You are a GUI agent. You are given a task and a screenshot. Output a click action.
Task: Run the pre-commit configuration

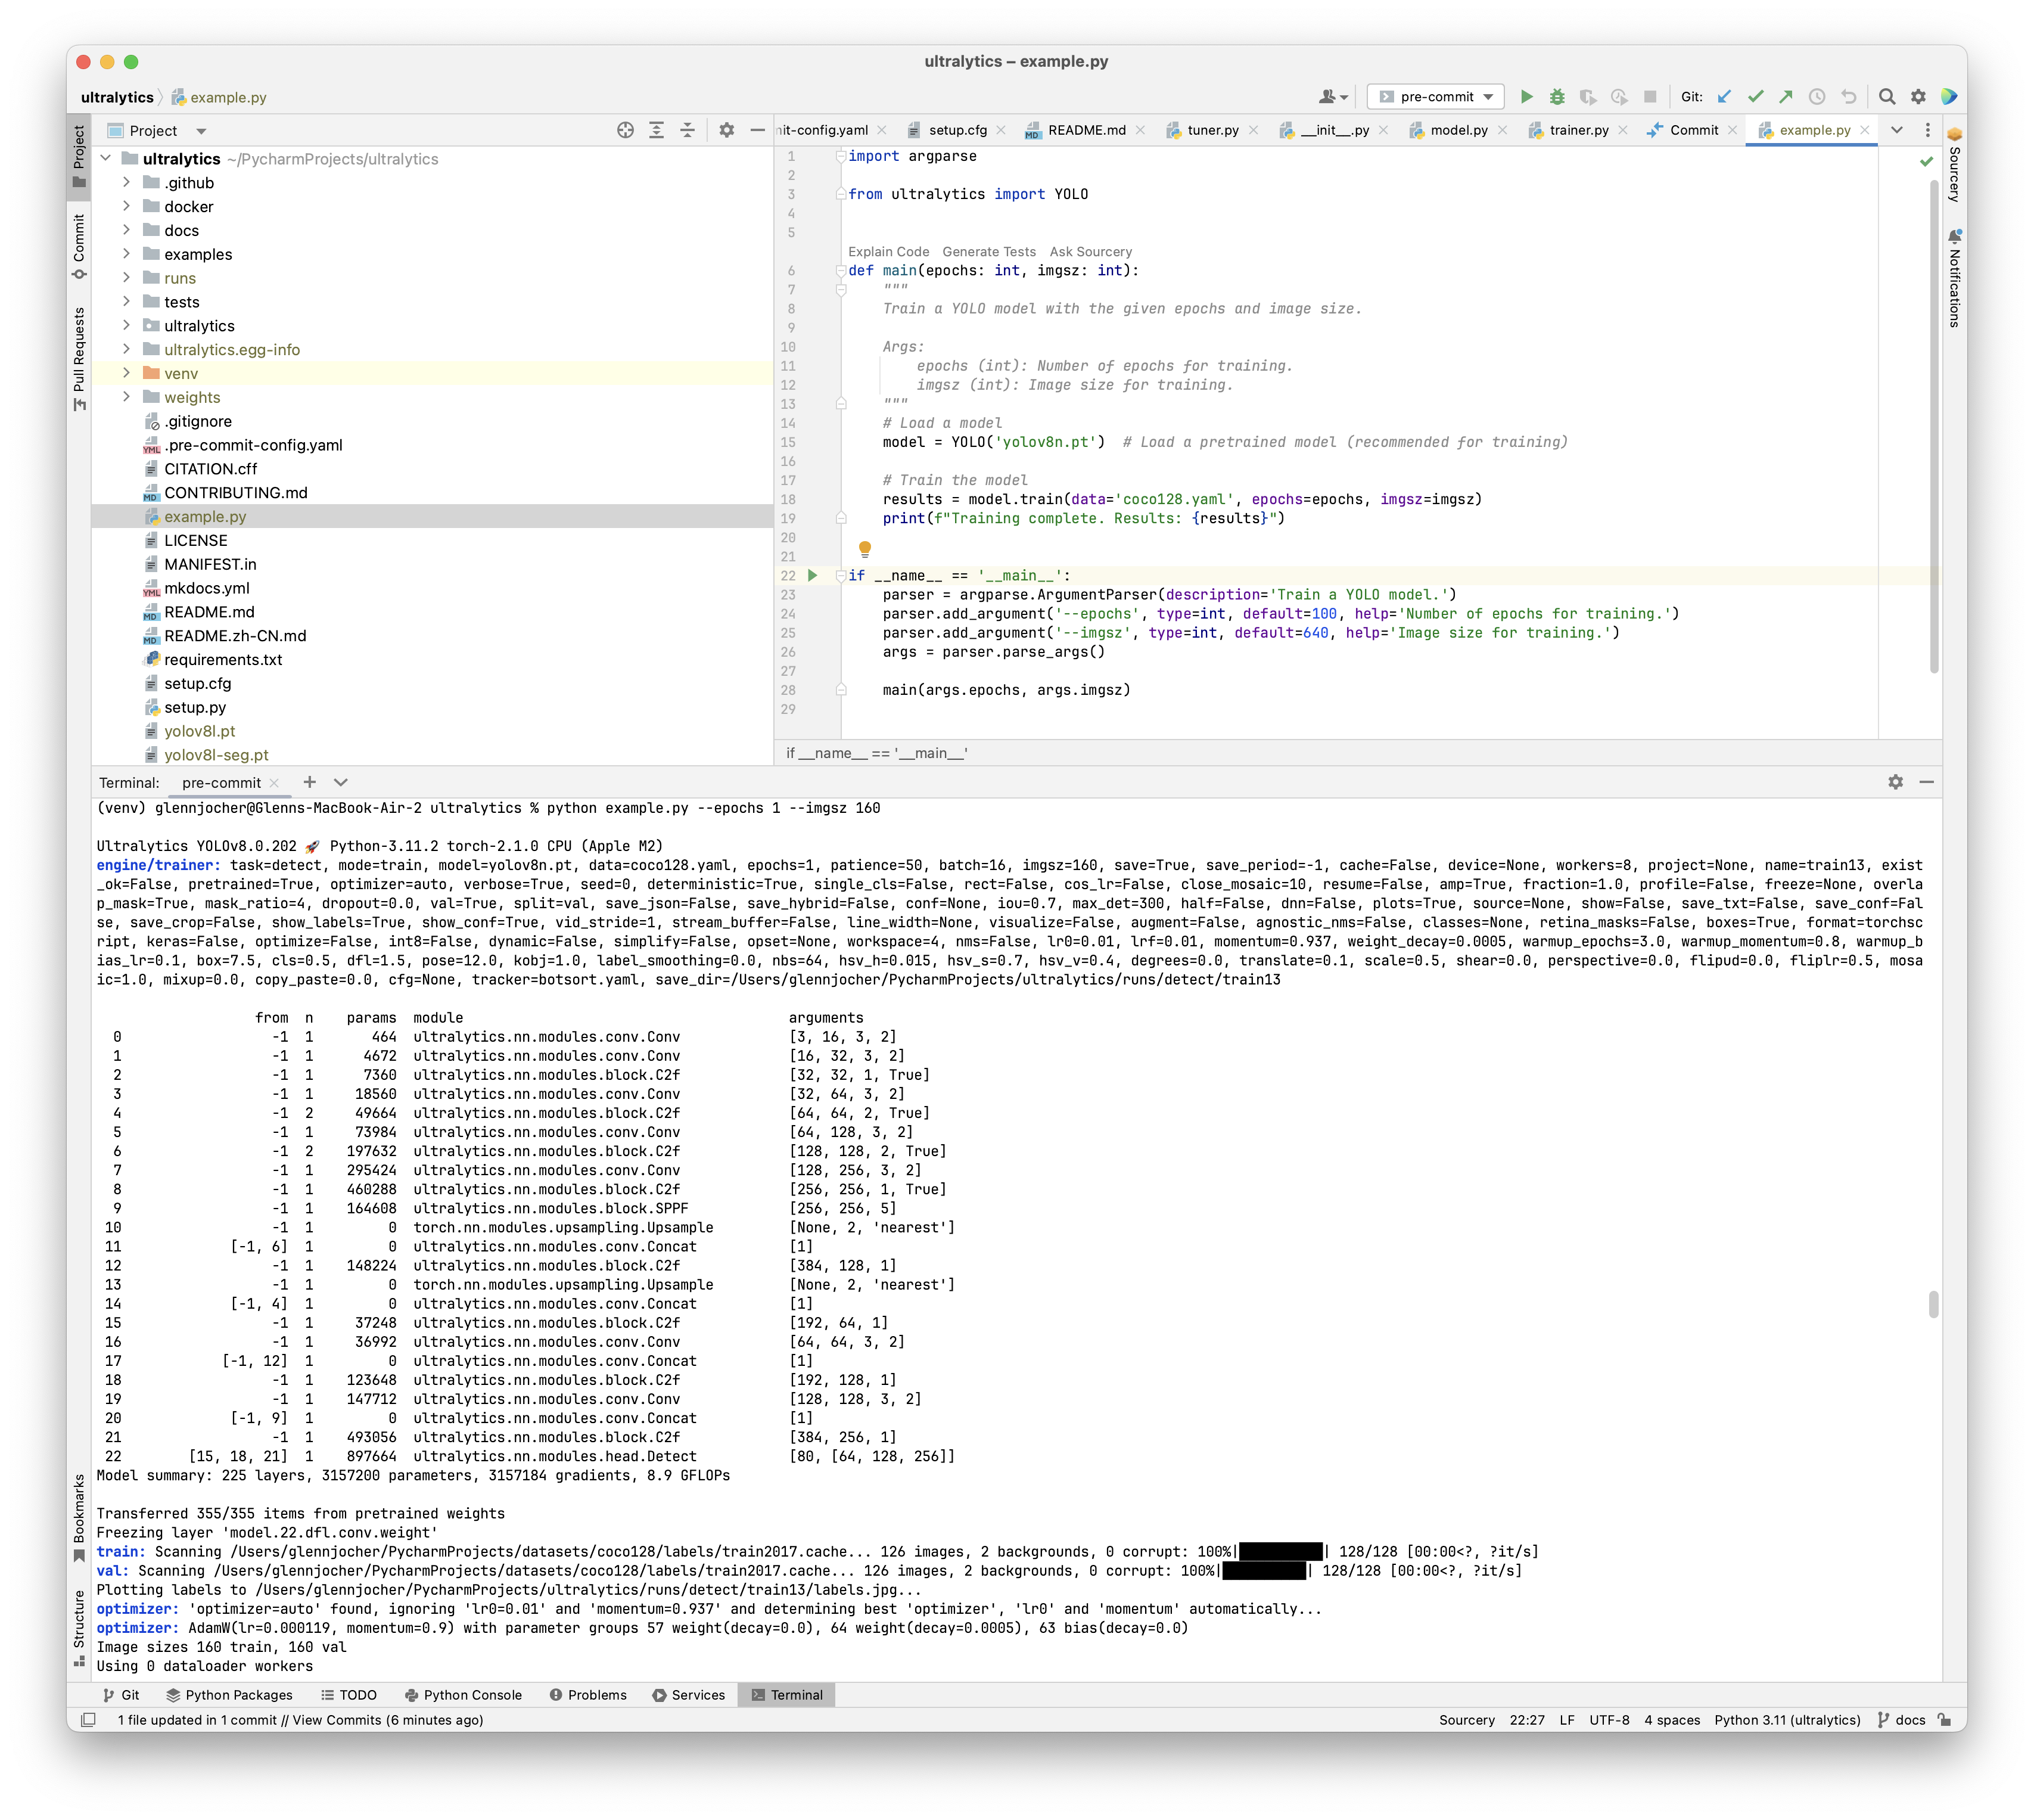click(1526, 97)
